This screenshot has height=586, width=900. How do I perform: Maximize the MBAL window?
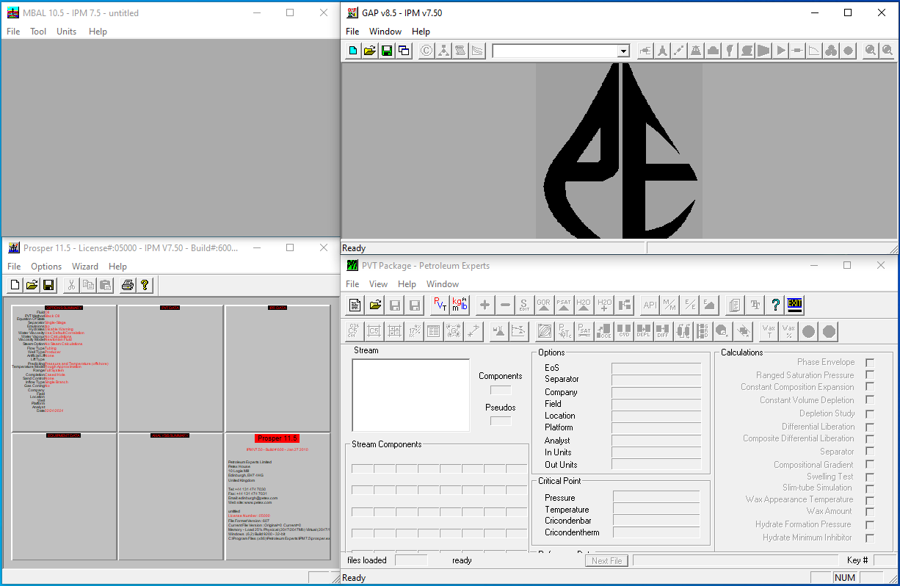pyautogui.click(x=290, y=12)
